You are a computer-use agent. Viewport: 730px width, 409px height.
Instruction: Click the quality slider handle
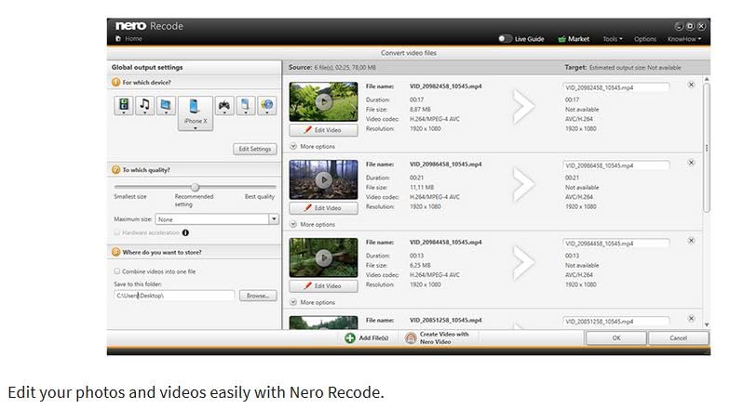click(195, 187)
